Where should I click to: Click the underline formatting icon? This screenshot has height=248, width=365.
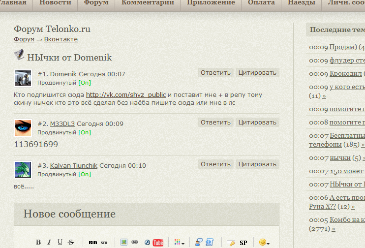click(60, 242)
